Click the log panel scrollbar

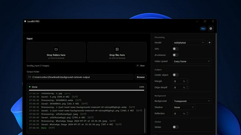[145, 121]
